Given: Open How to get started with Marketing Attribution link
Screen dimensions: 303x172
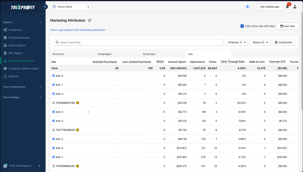Looking at the screenshot, I should tap(78, 30).
